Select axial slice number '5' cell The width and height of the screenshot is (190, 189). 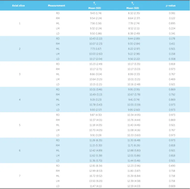[20, 125]
